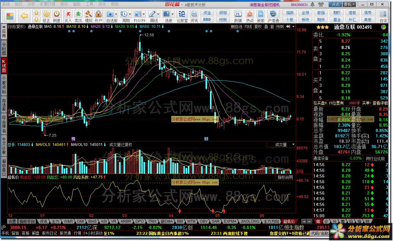Click the yellow down arrow button

(x=36, y=20)
